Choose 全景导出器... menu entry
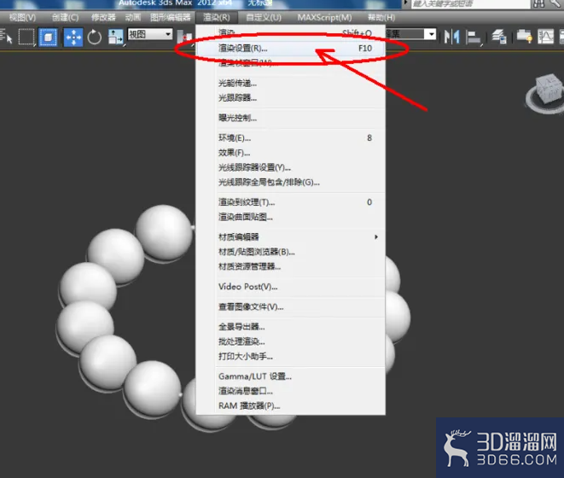Image resolution: width=564 pixels, height=478 pixels. click(x=291, y=327)
